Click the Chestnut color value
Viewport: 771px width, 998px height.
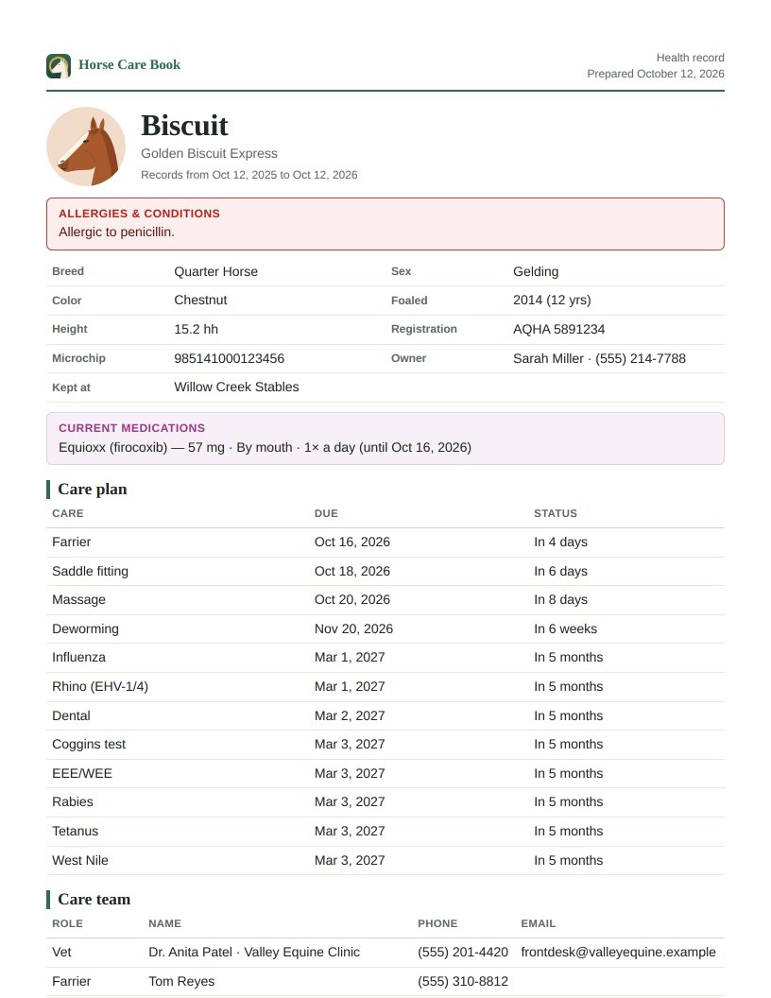[x=200, y=301]
